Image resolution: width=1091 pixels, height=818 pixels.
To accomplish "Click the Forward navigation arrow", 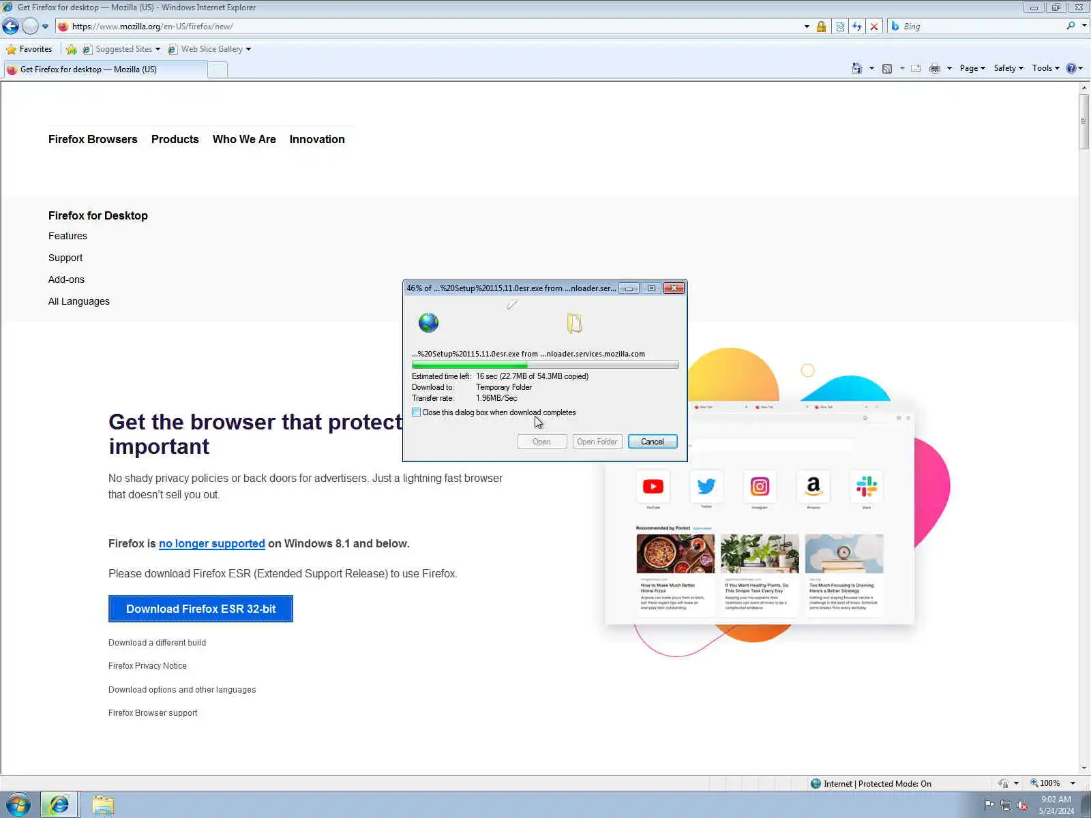I will coord(30,27).
